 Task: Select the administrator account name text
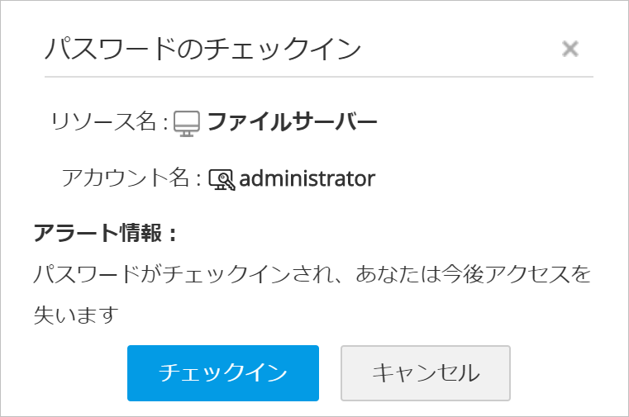307,178
